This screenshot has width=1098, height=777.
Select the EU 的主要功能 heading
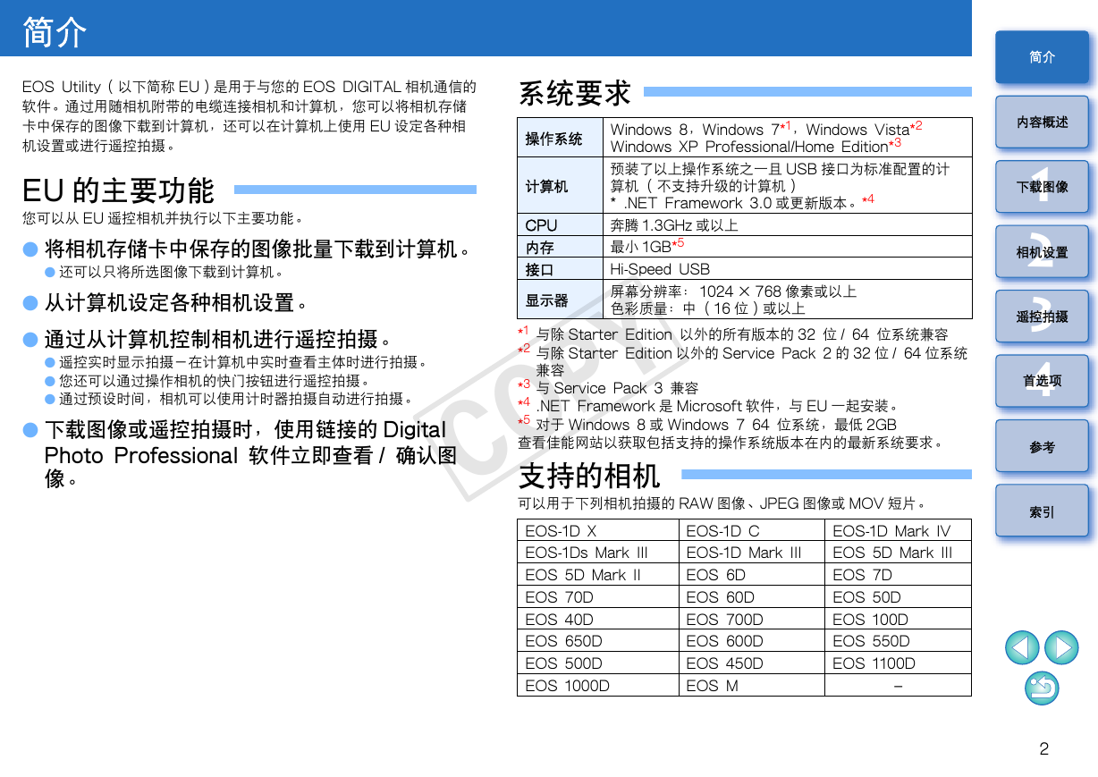tap(119, 190)
